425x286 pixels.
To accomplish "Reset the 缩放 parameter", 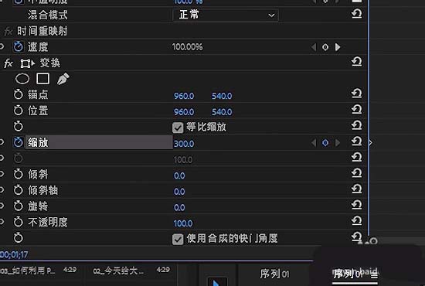I will click(356, 141).
